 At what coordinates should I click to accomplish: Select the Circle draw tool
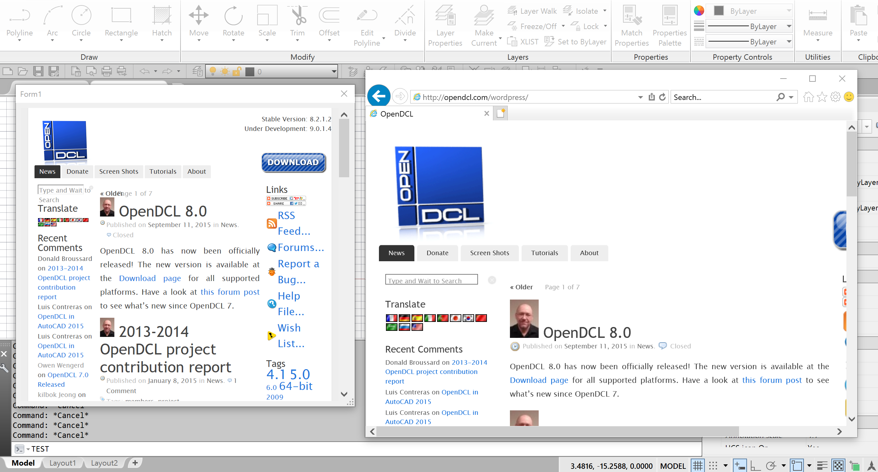(81, 22)
